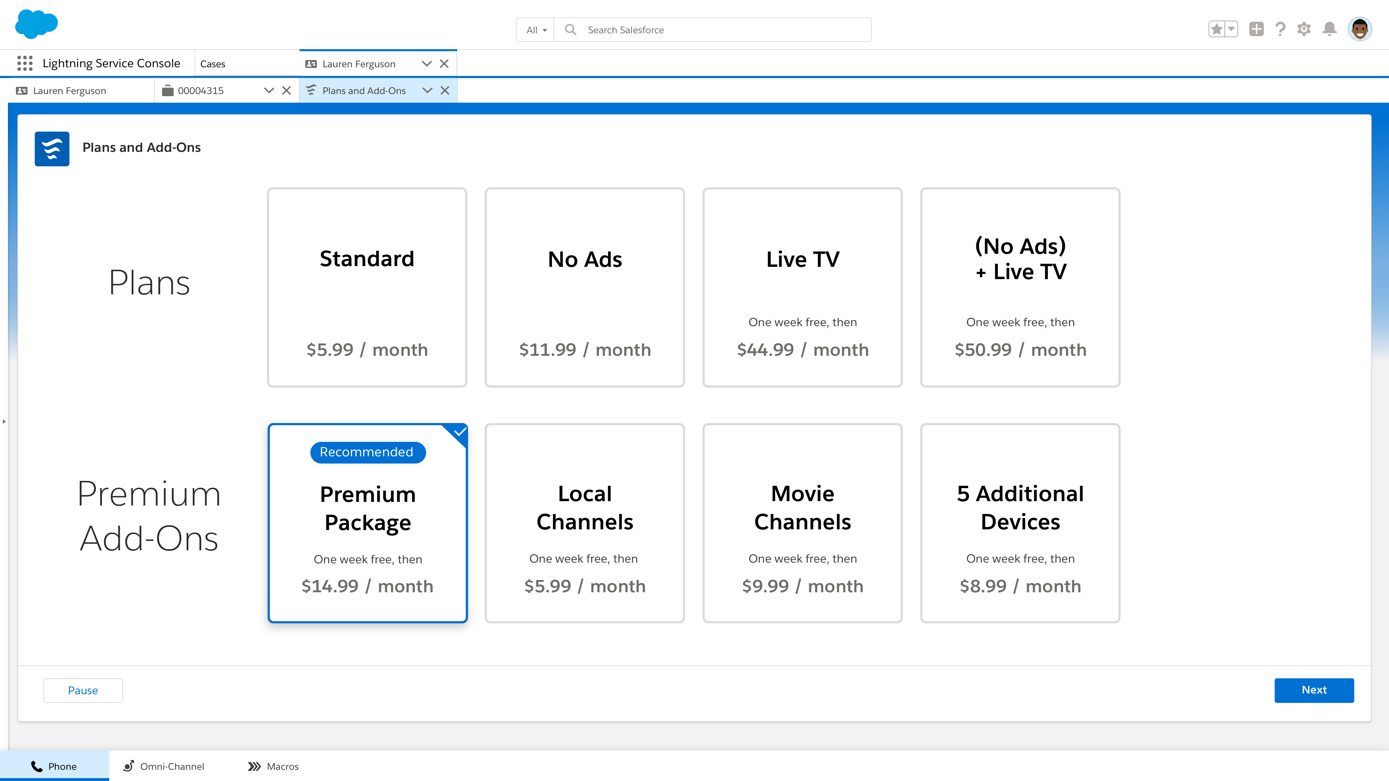The width and height of the screenshot is (1389, 781).
Task: Open the favorites list dropdown arrow
Action: 1231,29
